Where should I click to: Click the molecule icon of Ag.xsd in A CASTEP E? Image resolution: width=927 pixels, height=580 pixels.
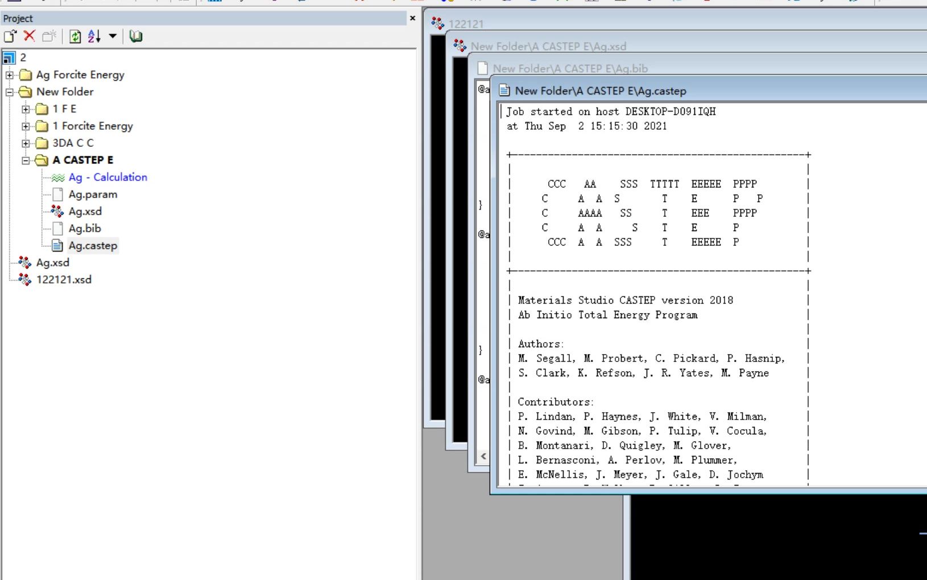click(57, 211)
